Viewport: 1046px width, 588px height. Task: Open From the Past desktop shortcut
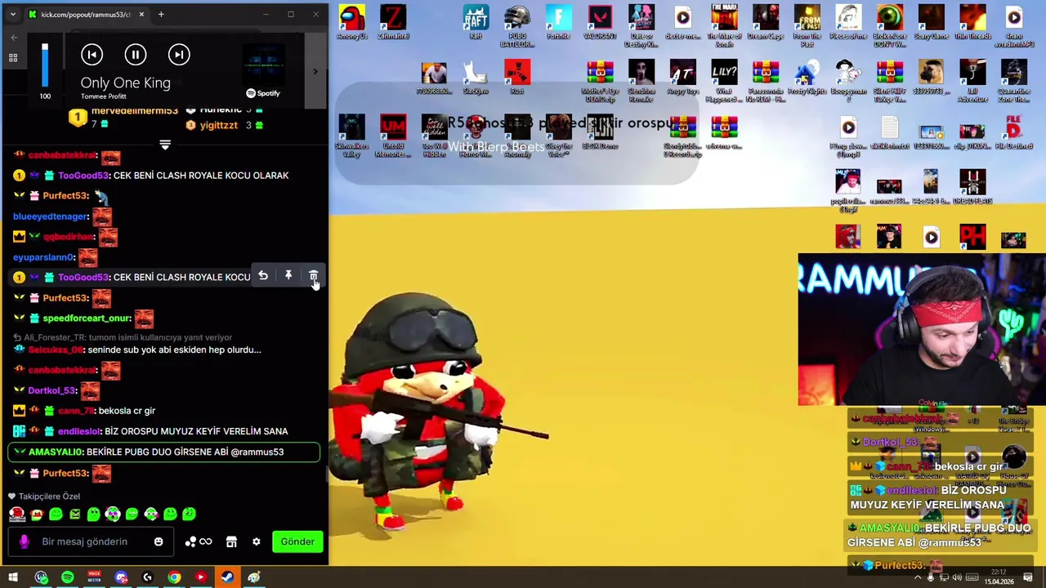807,25
